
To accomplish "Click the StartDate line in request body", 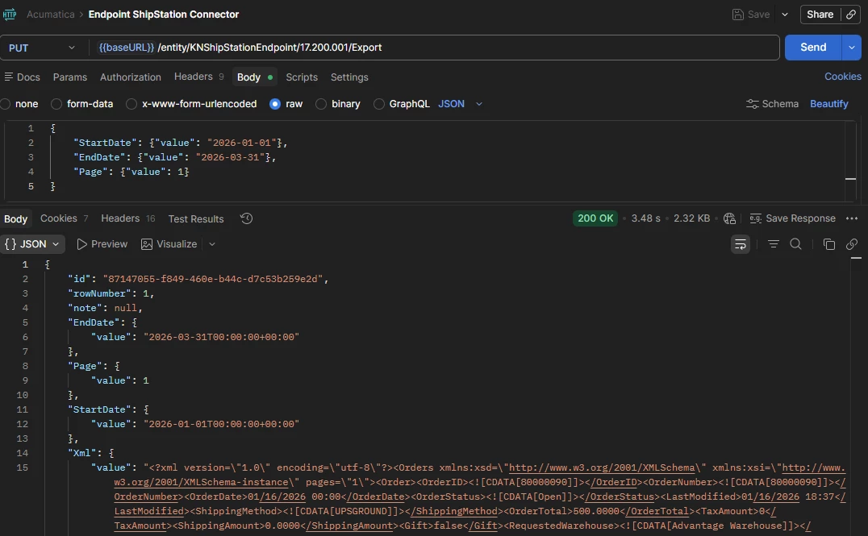I will point(181,143).
